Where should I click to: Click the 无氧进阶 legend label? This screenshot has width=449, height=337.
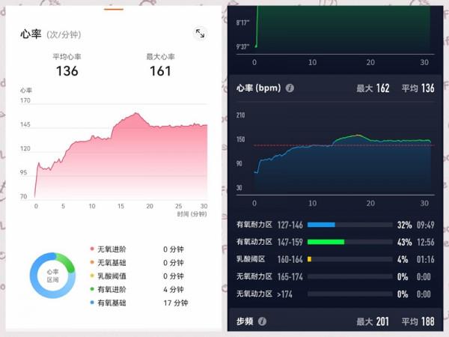[112, 249]
